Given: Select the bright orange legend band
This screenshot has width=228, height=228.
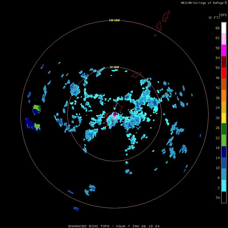Looking at the screenshot, I should tap(224, 96).
